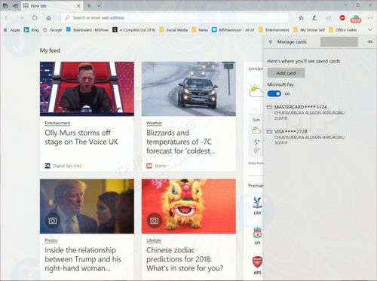Click the MASTERCARD card icon
This screenshot has height=281, width=377.
tap(269, 107)
